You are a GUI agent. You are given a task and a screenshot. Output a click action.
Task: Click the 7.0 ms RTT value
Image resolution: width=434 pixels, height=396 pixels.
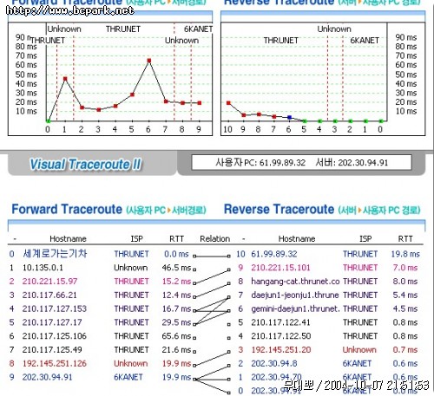(405, 268)
